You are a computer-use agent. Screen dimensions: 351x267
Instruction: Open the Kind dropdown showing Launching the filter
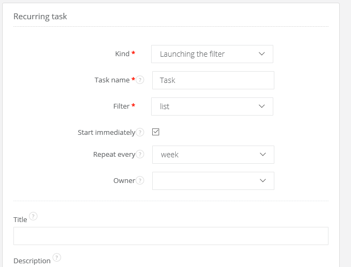coord(212,54)
